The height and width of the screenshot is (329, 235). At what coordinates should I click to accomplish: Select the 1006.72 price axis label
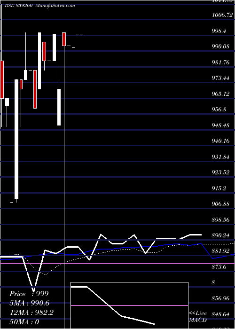click(x=222, y=15)
